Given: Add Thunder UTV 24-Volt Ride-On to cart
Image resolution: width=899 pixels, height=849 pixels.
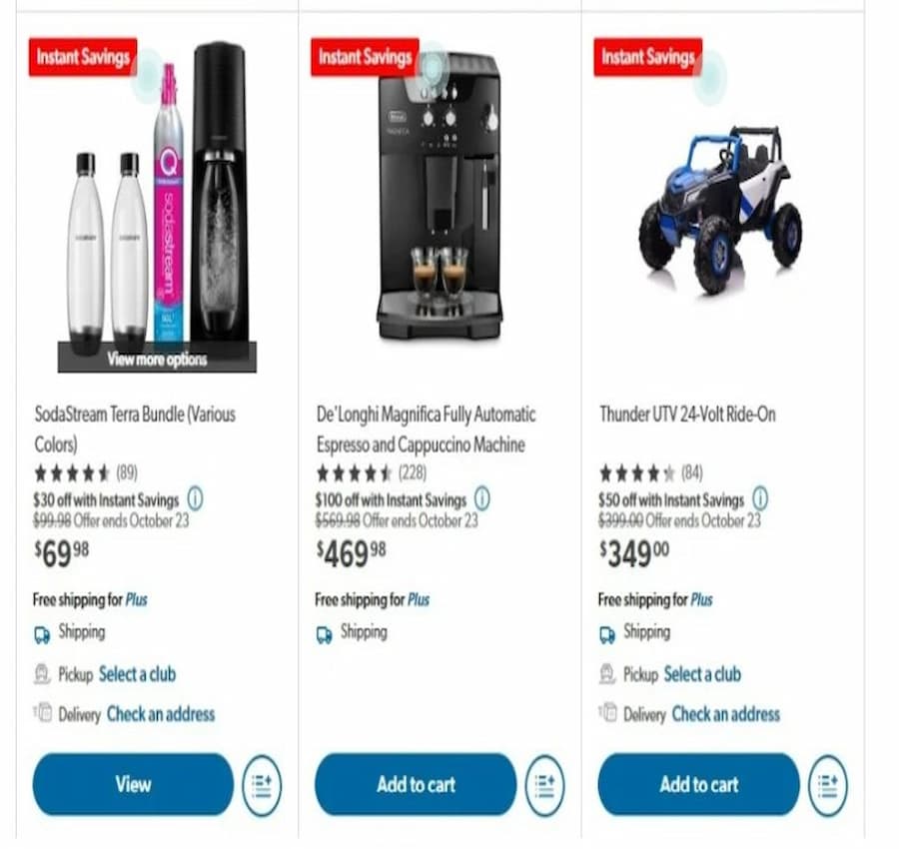Looking at the screenshot, I should [x=698, y=784].
